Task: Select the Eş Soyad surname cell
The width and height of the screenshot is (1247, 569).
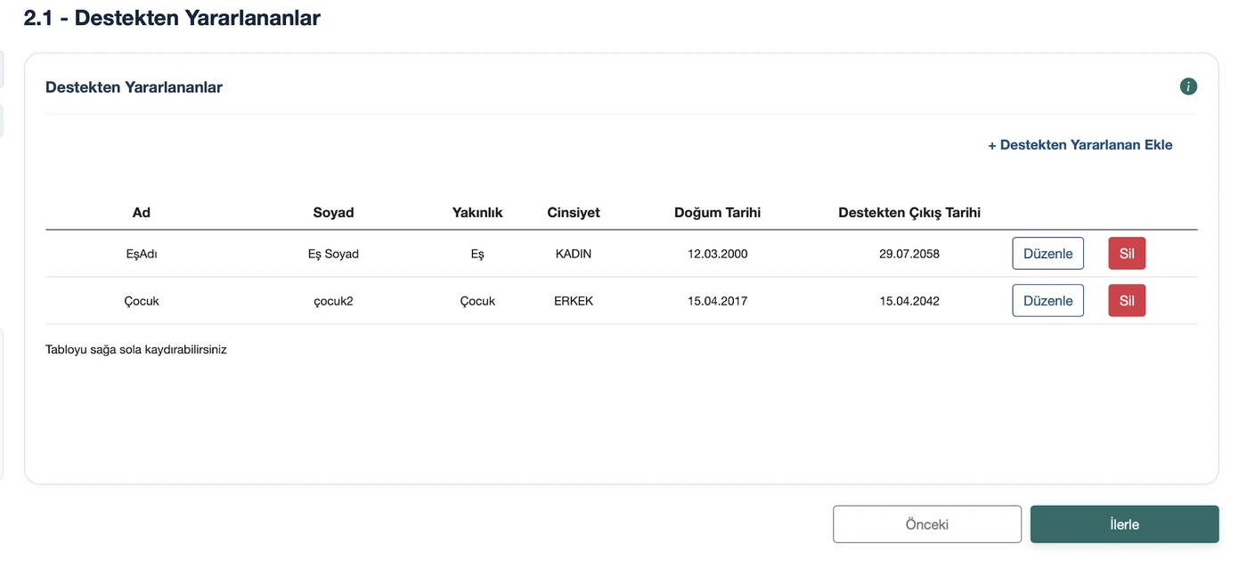Action: point(333,254)
